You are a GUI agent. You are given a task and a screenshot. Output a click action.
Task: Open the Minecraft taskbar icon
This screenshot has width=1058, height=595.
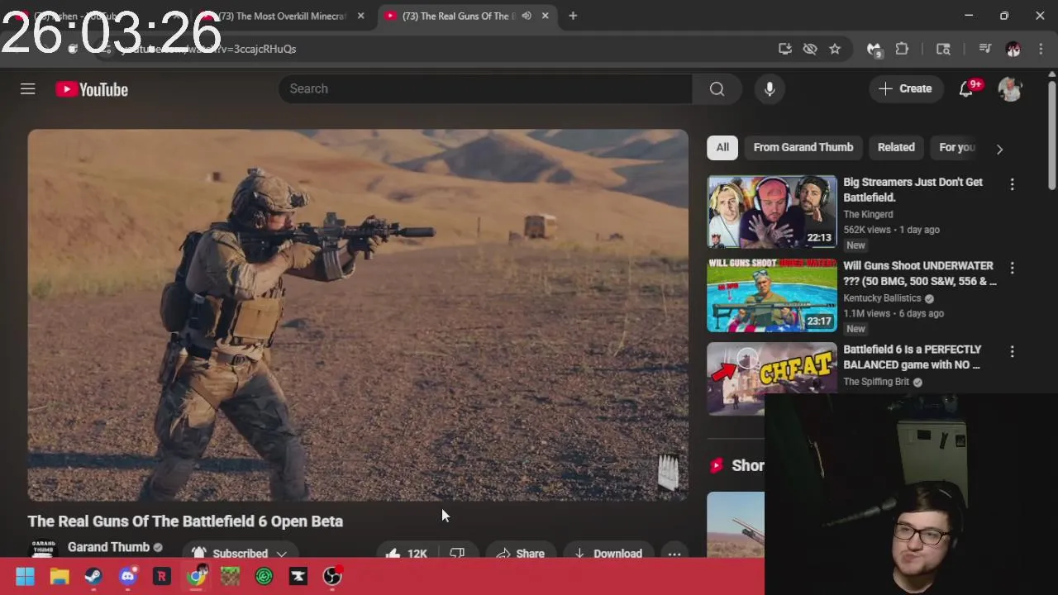point(230,576)
